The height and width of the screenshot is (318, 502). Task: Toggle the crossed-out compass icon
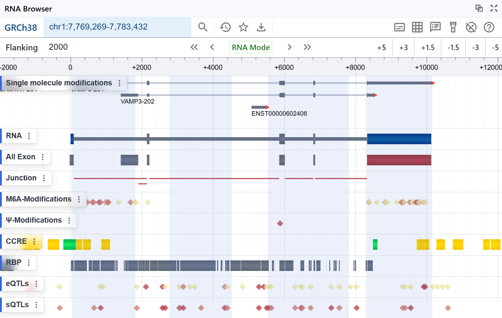(x=471, y=27)
